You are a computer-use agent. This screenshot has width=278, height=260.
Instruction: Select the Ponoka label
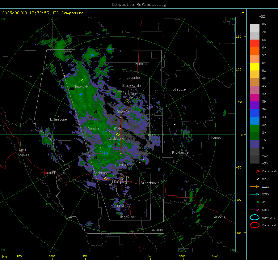[x=141, y=64]
